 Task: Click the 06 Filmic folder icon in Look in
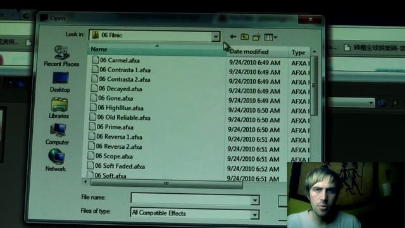[x=96, y=35]
